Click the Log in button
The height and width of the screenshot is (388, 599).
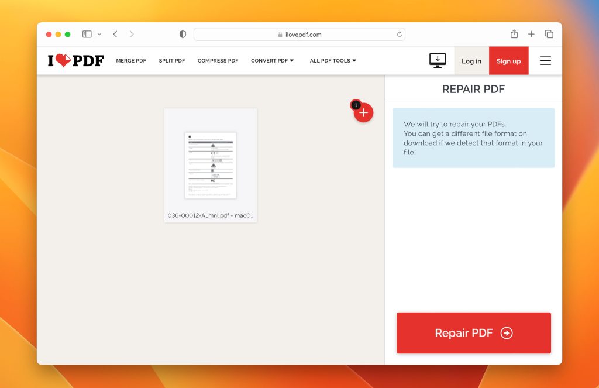coord(471,61)
